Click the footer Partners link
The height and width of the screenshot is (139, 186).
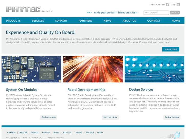click(46, 132)
